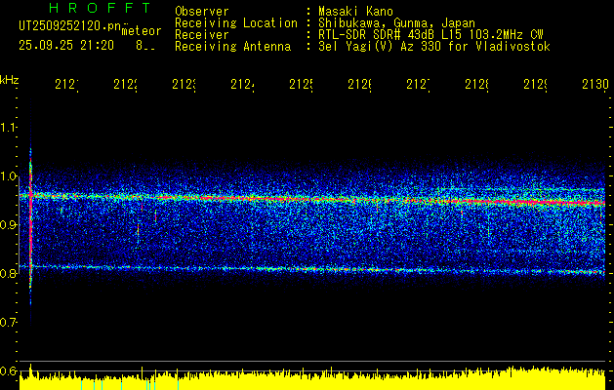Click the word 'meteor' under the file name
Screen dimensions: 614x390
click(142, 31)
